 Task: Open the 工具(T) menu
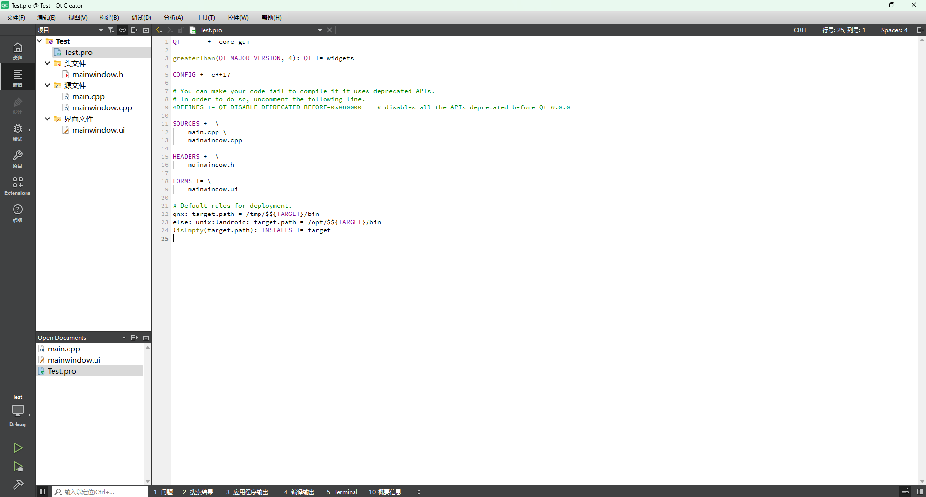205,17
